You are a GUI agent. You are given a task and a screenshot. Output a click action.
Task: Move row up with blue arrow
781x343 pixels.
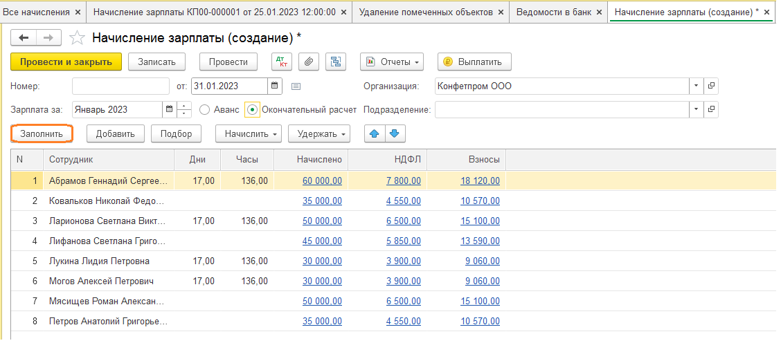375,133
